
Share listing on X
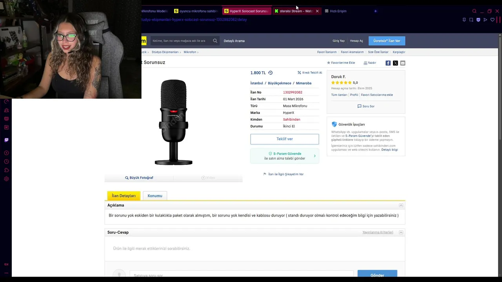pos(395,63)
